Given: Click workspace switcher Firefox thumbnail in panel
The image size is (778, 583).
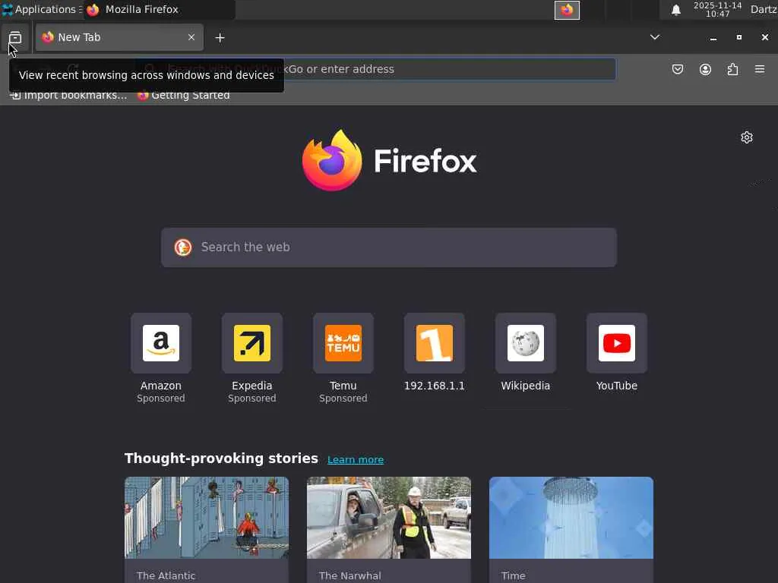Looking at the screenshot, I should pos(567,10).
